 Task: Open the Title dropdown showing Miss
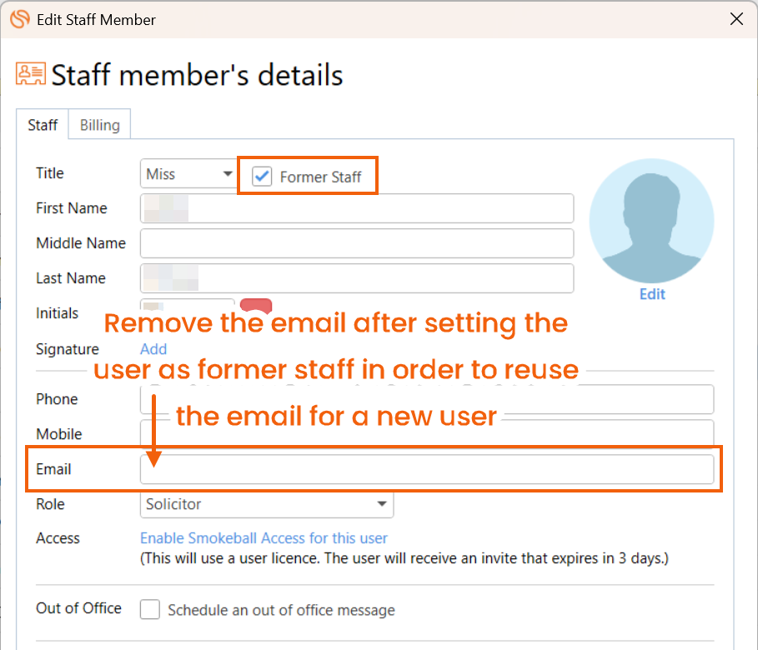[x=188, y=174]
